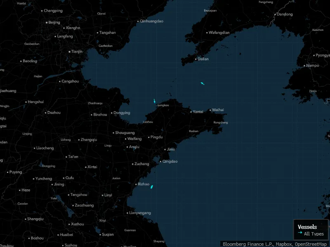330x247 pixels.
Task: Click the vessel marker near Longkou
Action: click(154, 101)
